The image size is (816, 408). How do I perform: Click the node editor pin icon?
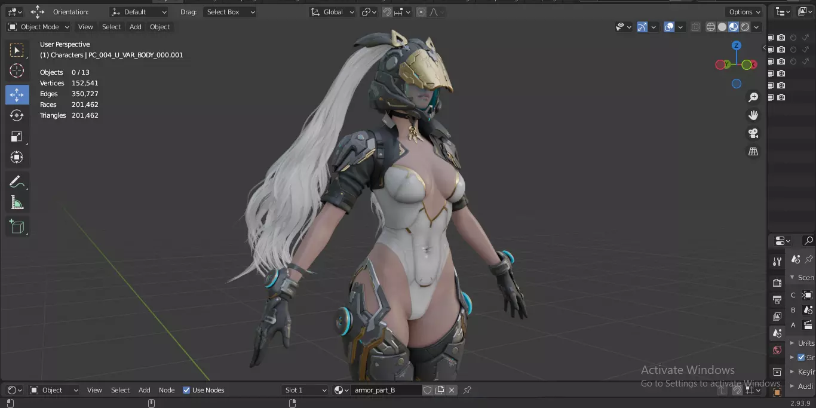click(x=467, y=390)
